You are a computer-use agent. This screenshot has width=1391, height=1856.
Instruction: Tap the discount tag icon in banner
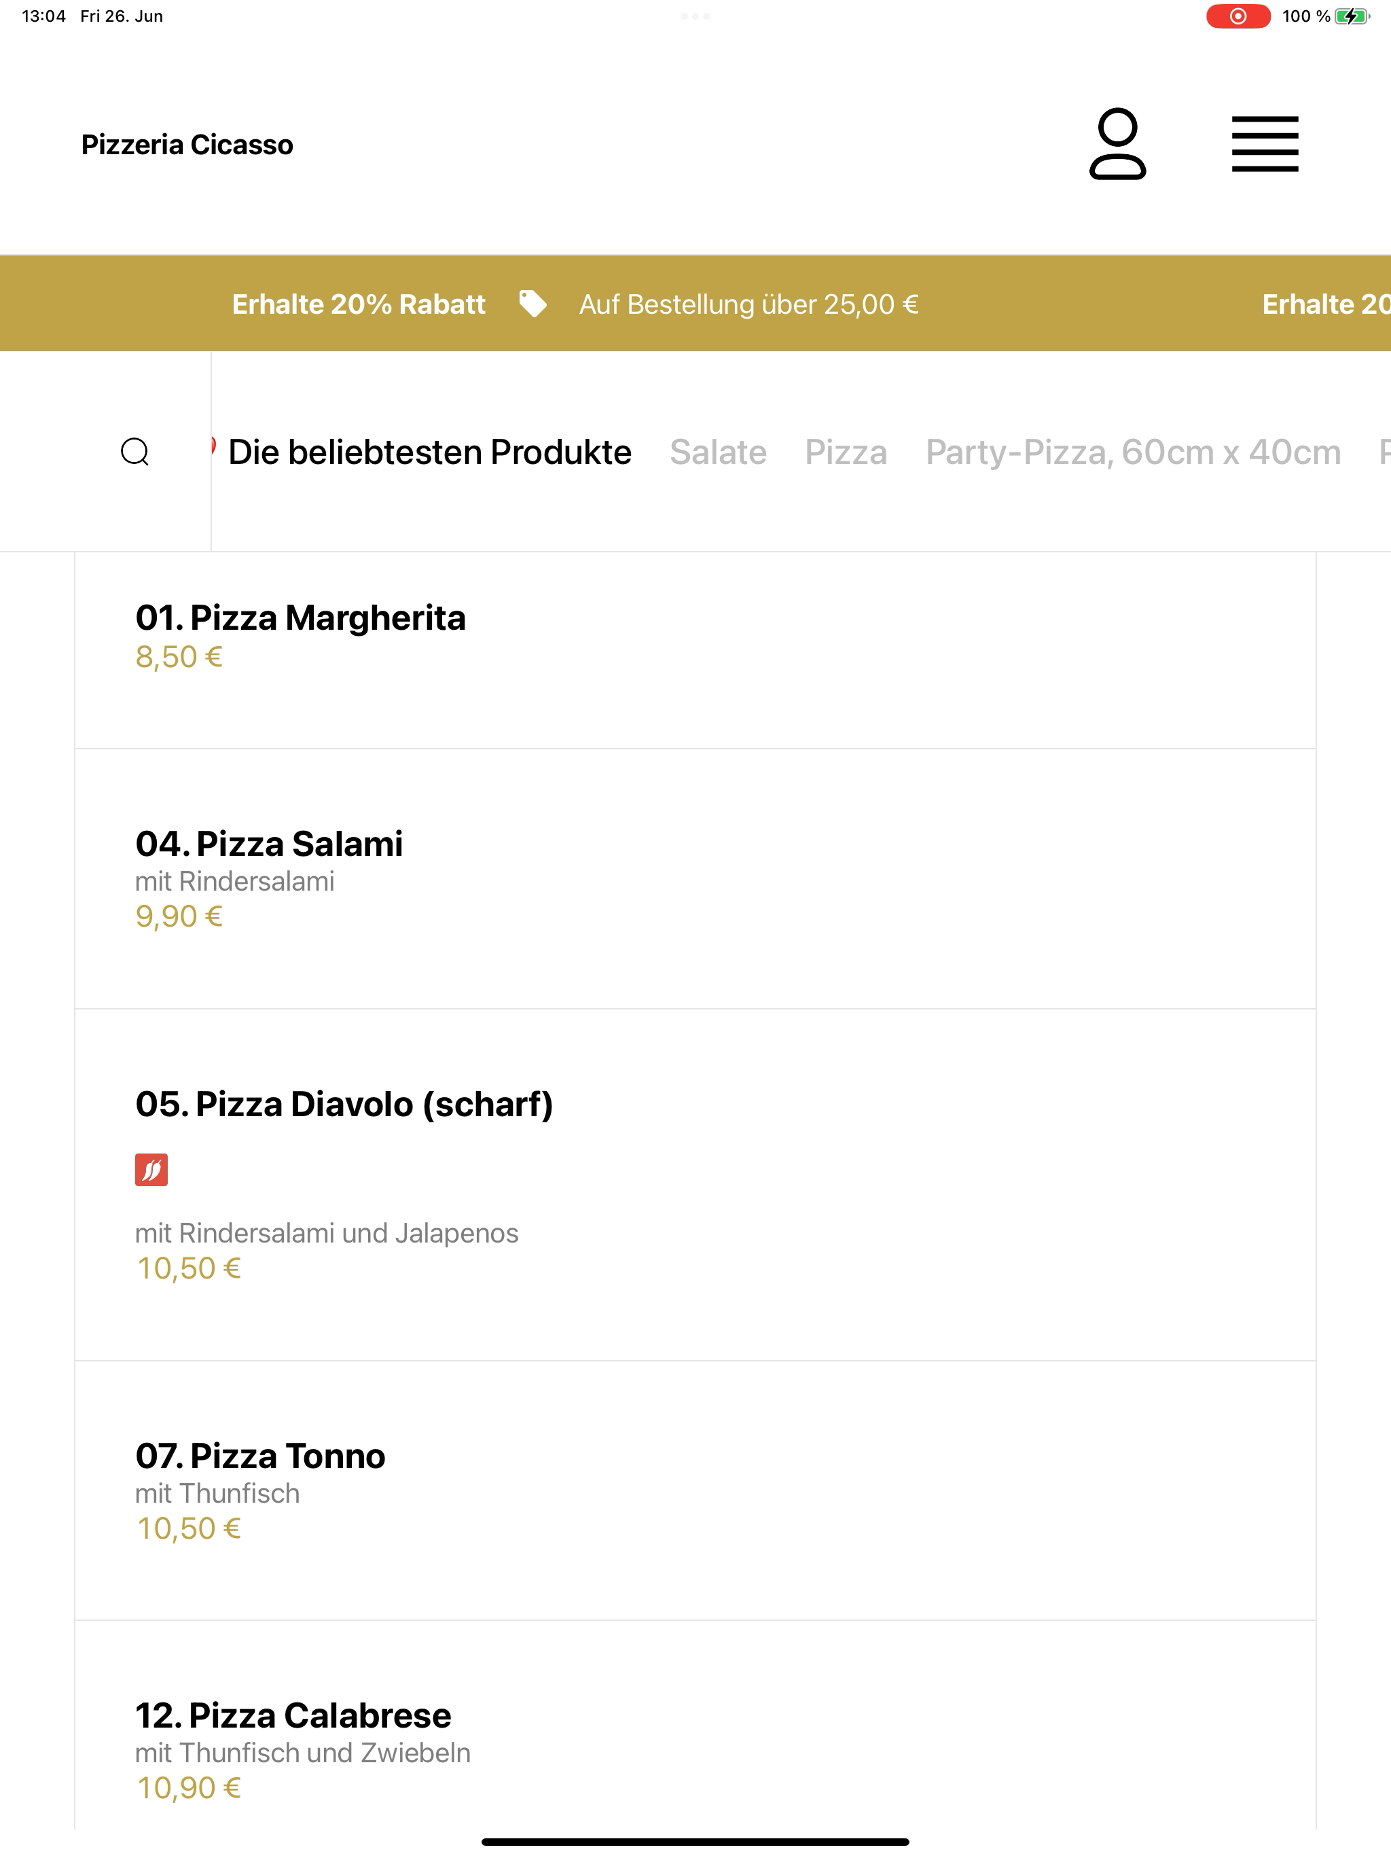point(532,304)
